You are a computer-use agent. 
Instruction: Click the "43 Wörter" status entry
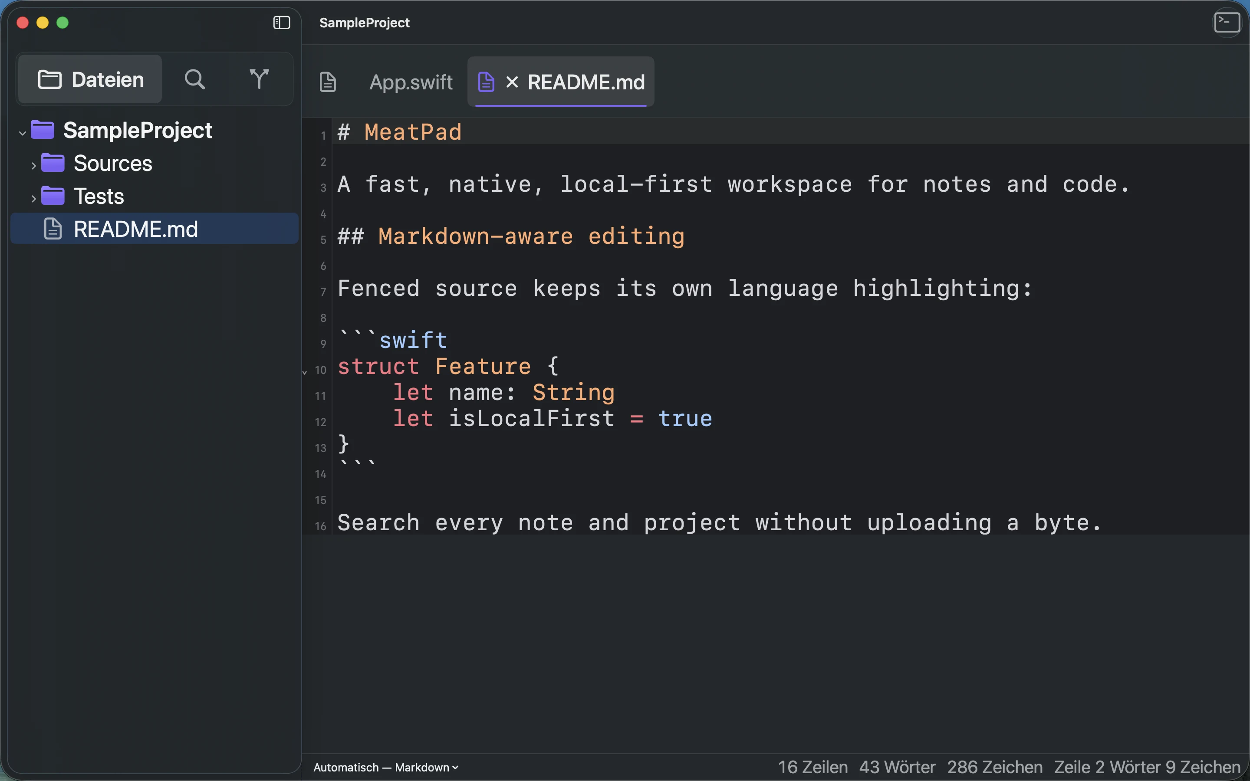point(897,768)
